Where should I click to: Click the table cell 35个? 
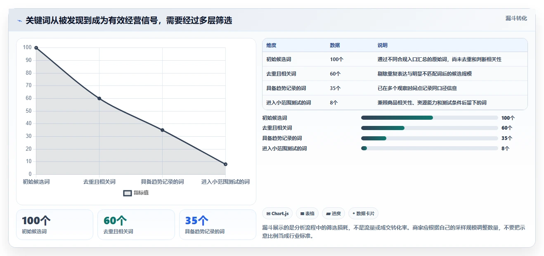(335, 88)
